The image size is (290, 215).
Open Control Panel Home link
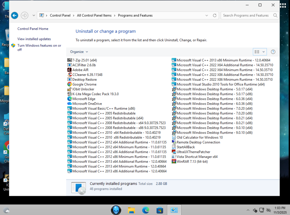coord(33,29)
